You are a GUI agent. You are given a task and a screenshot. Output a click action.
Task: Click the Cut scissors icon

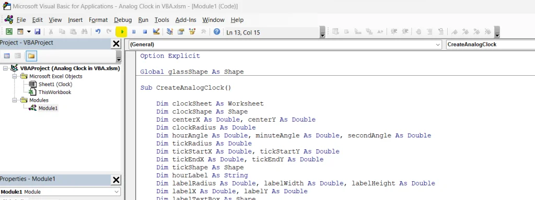click(x=51, y=32)
